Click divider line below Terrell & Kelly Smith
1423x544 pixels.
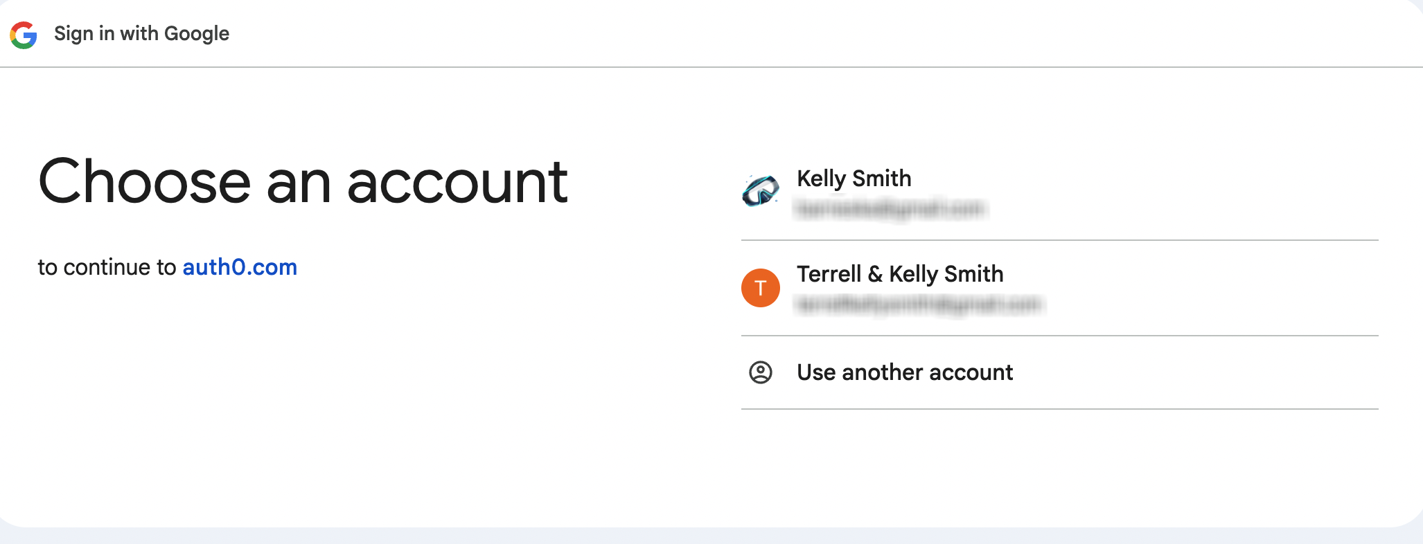(1059, 336)
